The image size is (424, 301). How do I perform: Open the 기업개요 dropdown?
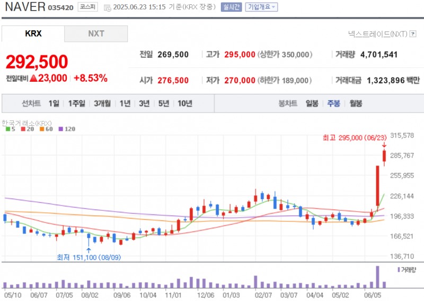coord(261,7)
